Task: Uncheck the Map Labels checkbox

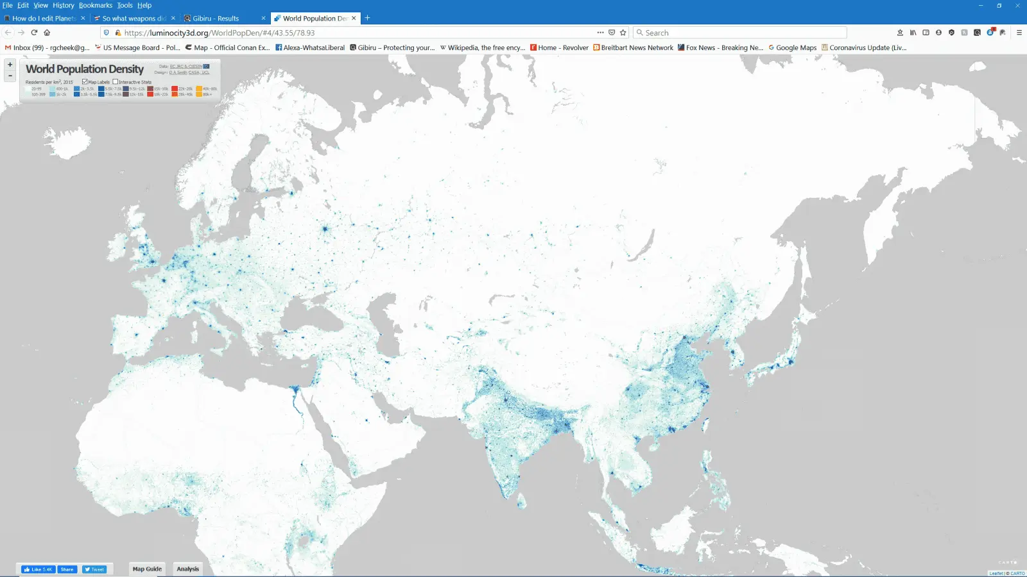Action: click(85, 82)
